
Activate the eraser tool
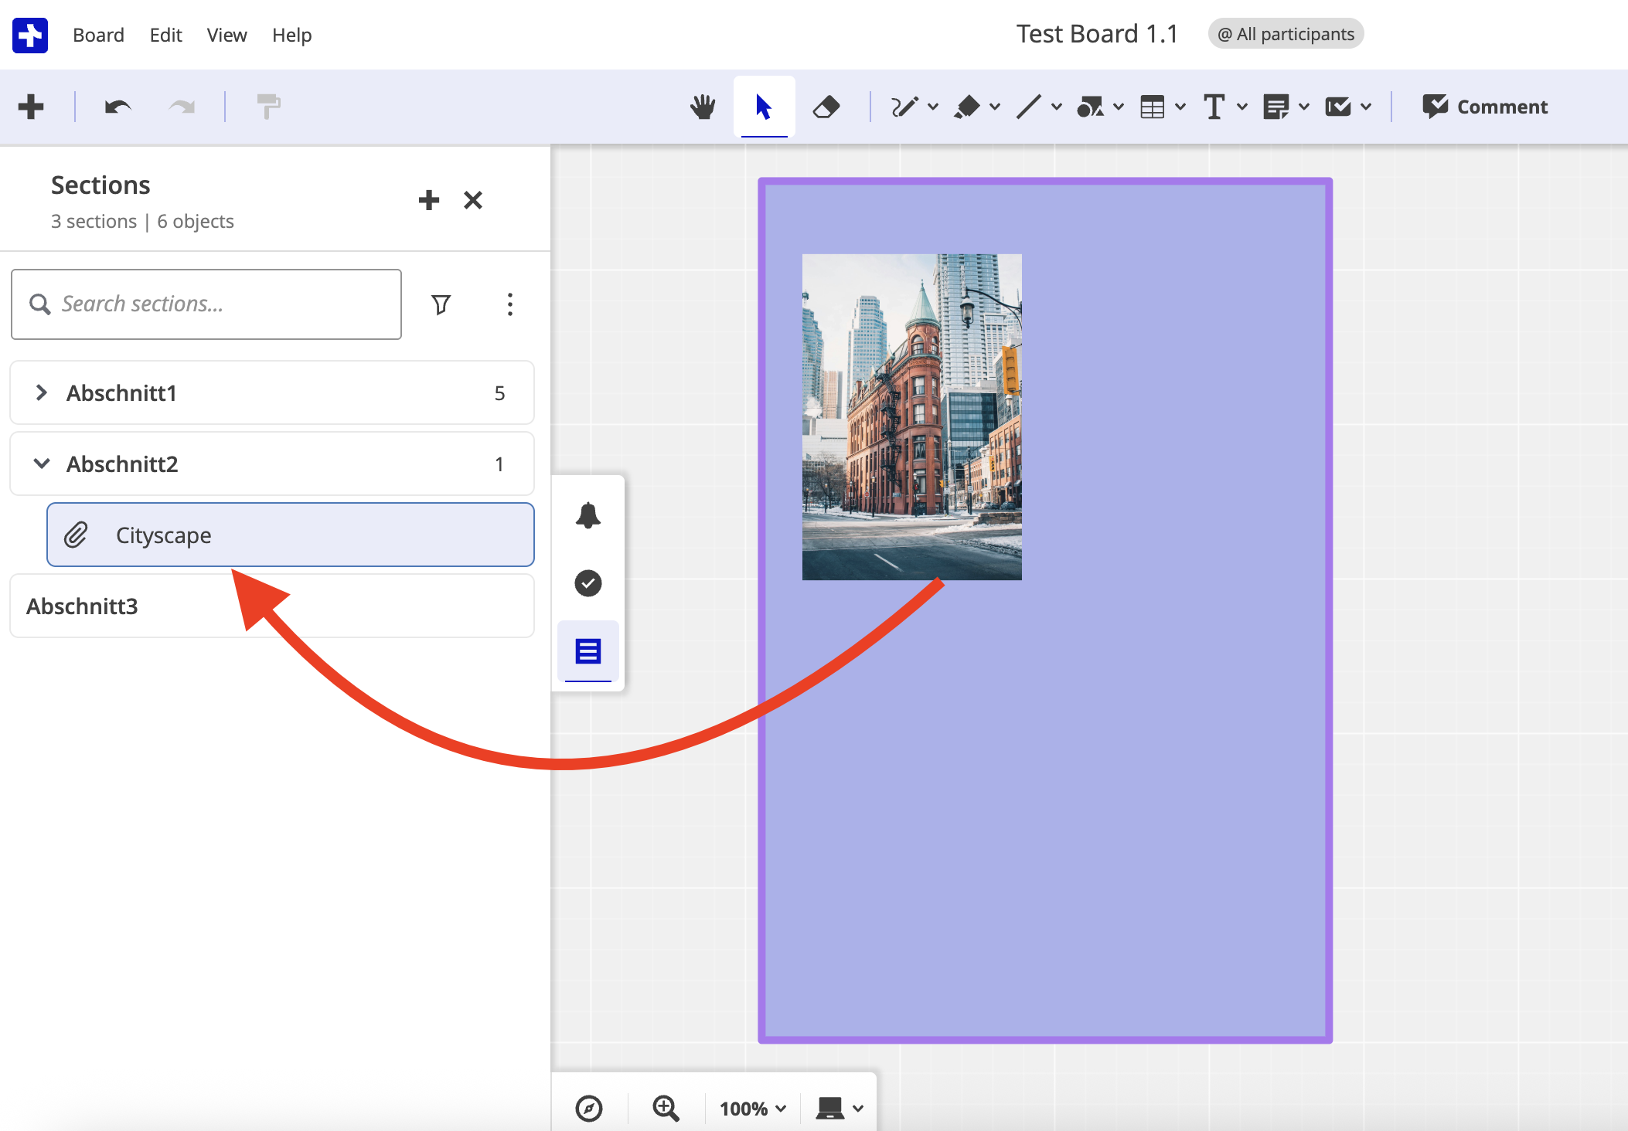coord(826,107)
